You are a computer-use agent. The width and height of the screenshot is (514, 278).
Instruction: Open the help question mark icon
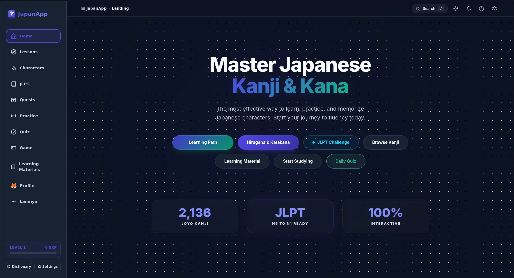pos(482,9)
